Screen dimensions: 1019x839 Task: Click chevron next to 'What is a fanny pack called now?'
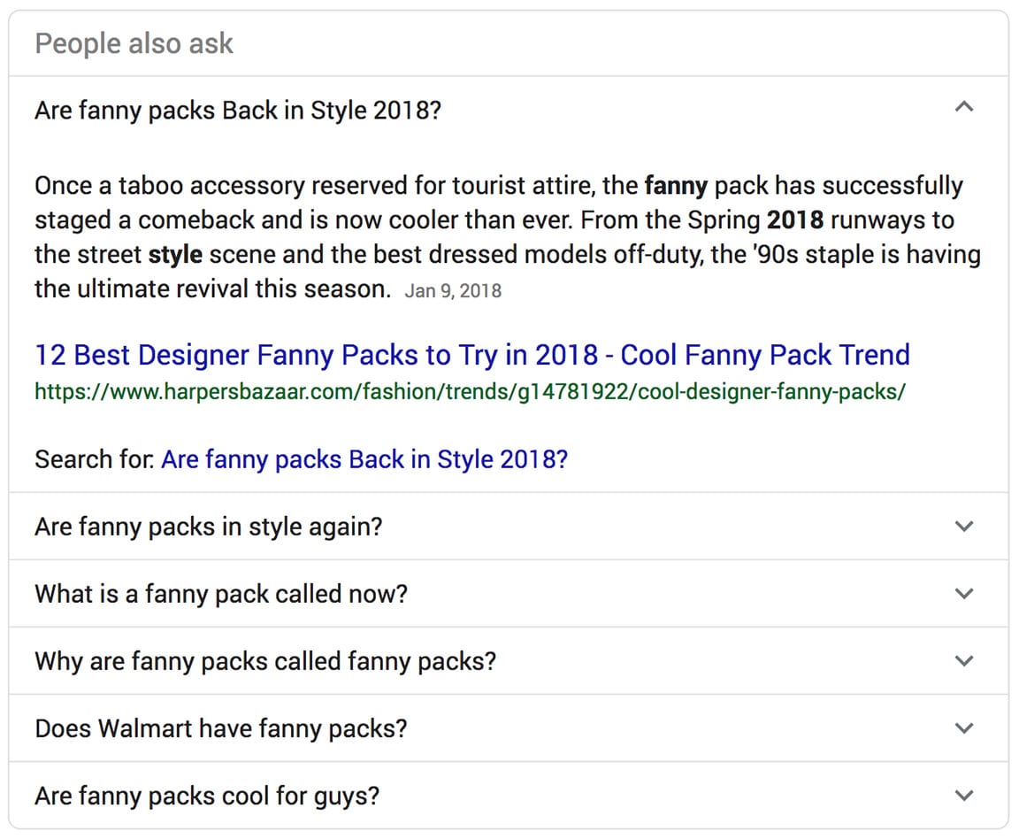click(x=964, y=593)
